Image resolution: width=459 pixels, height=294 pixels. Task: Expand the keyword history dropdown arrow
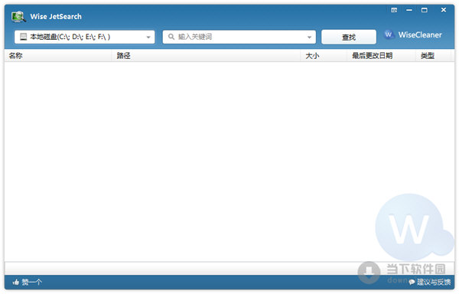click(x=309, y=38)
